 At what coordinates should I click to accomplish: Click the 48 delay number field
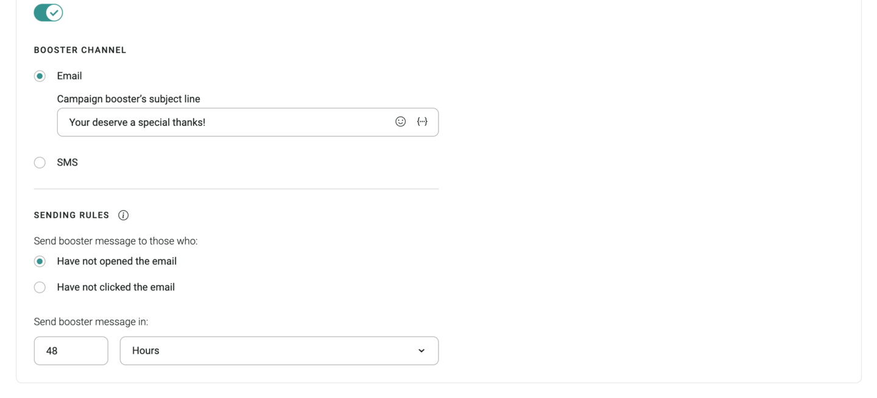(71, 351)
